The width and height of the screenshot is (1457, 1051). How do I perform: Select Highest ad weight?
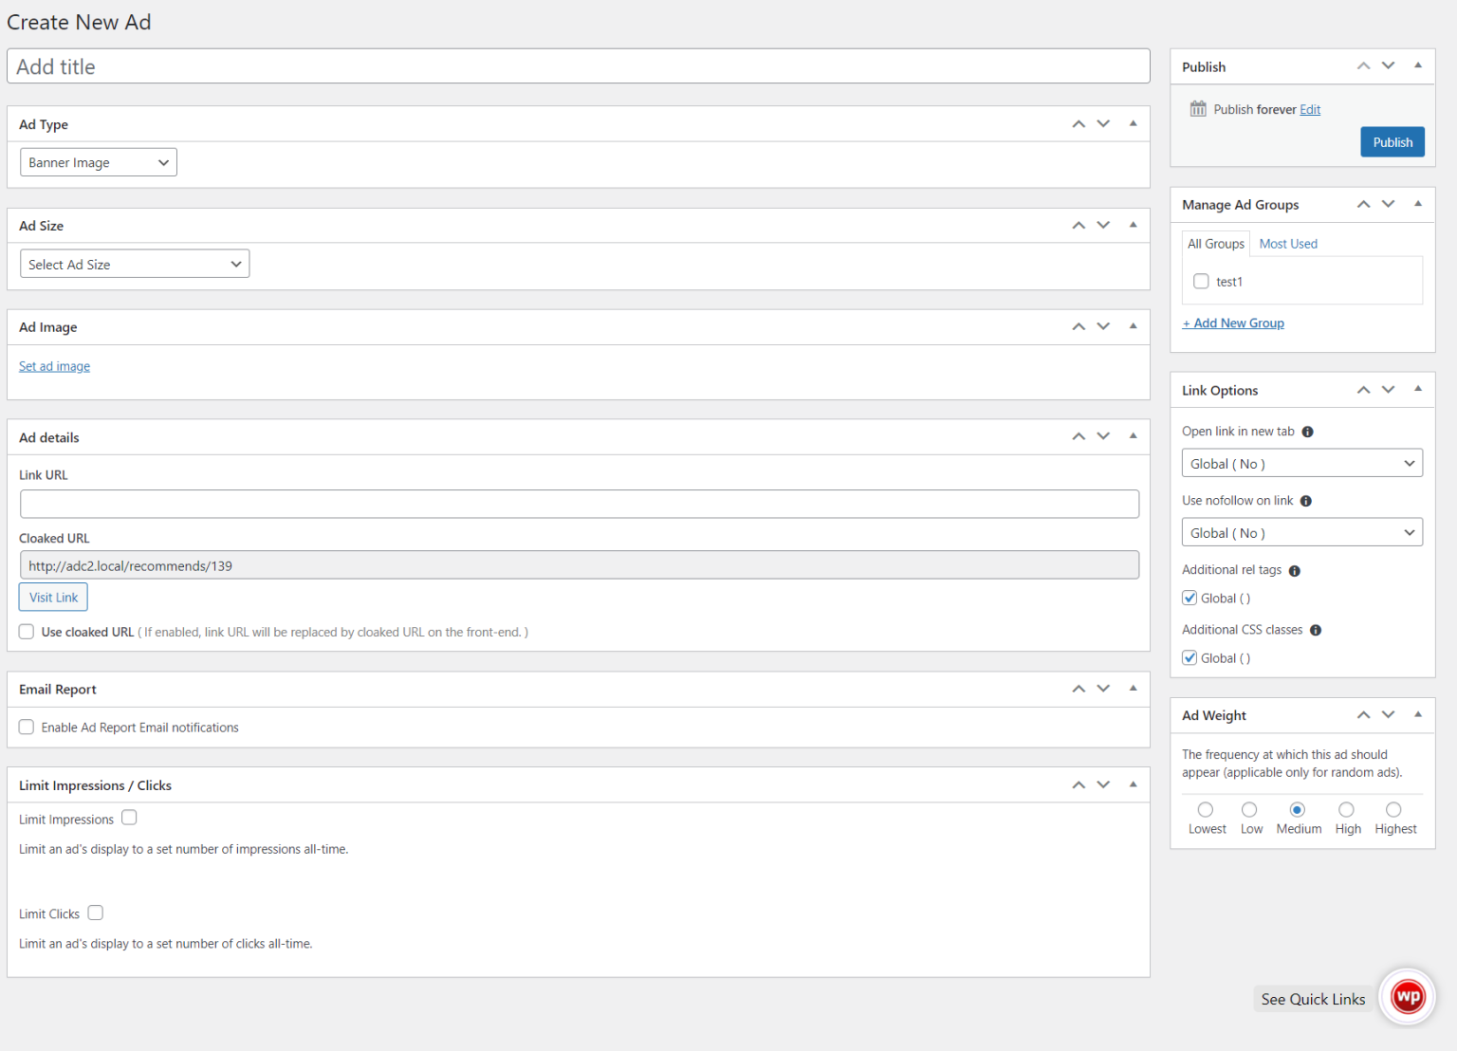[x=1393, y=809]
